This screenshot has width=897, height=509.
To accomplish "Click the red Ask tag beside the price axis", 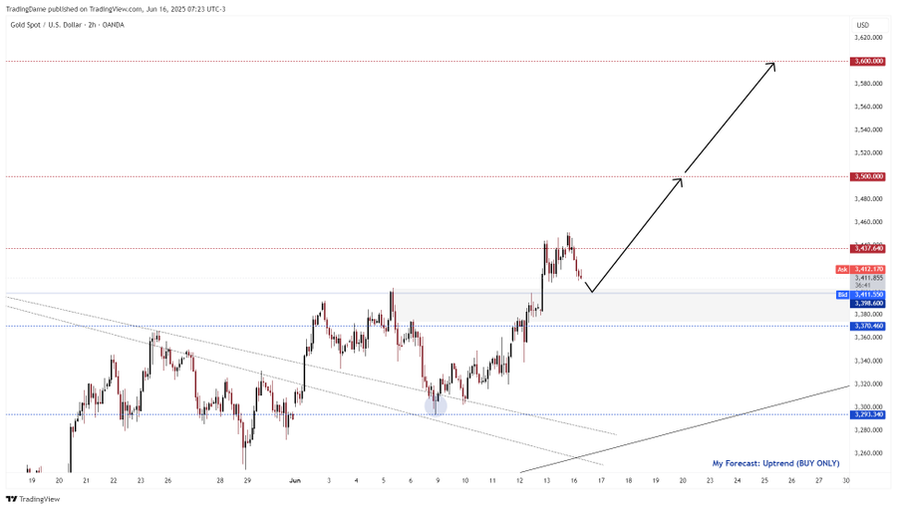I will point(842,269).
